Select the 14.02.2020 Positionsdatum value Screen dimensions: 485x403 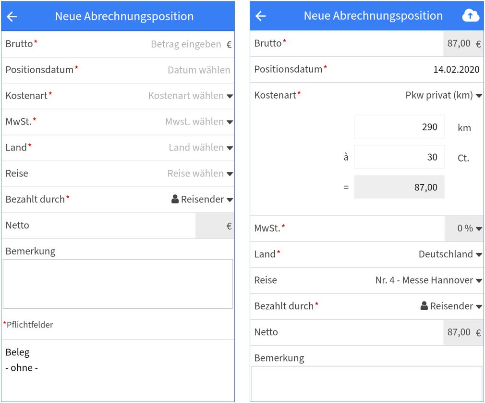[x=456, y=69]
